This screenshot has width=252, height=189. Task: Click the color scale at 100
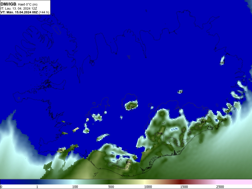pyautogui.click(x=75, y=187)
